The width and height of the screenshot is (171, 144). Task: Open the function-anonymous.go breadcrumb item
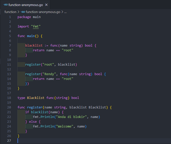pos(43,12)
